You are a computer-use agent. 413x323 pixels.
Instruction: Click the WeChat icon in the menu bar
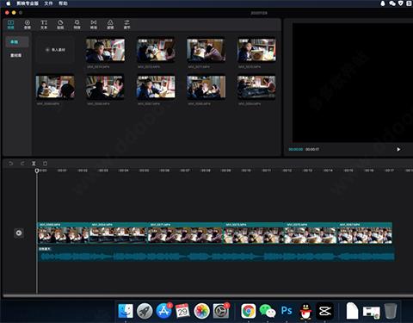pos(392,3)
